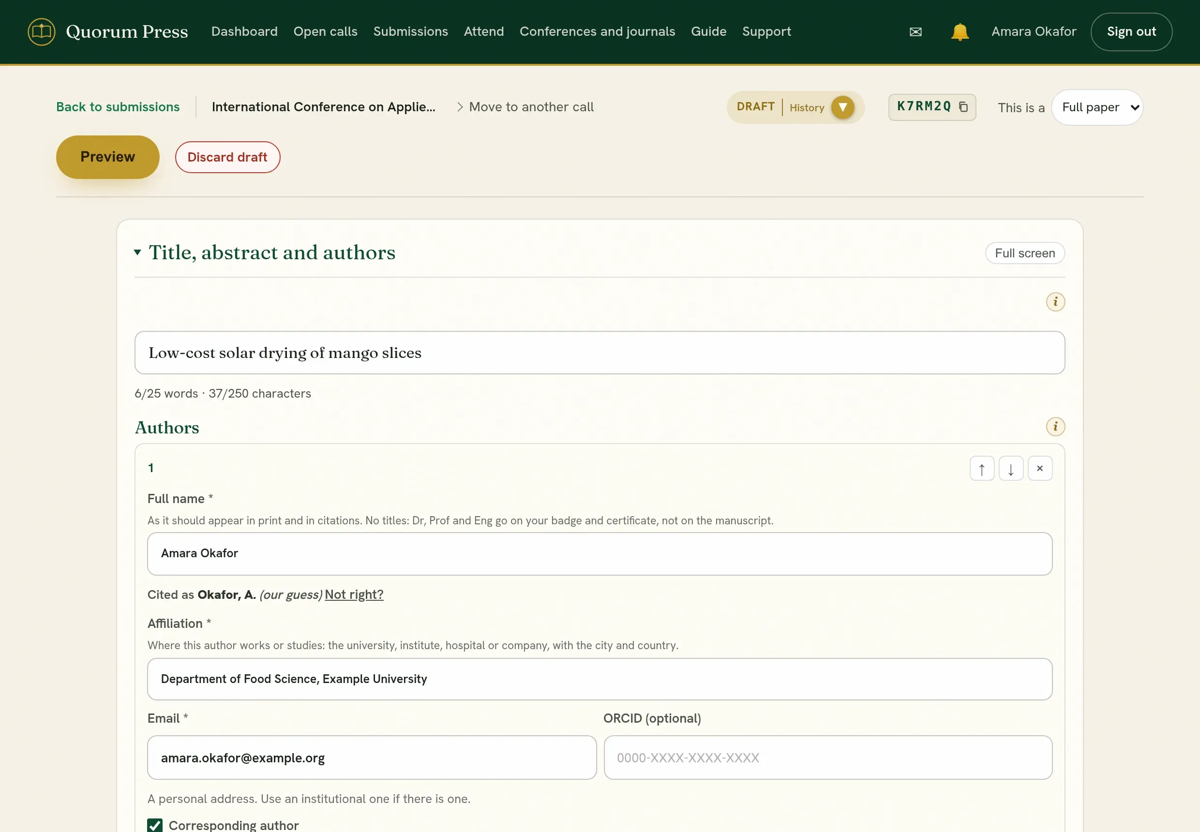Image resolution: width=1200 pixels, height=832 pixels.
Task: Expand the draft History dropdown arrow
Action: [x=842, y=107]
